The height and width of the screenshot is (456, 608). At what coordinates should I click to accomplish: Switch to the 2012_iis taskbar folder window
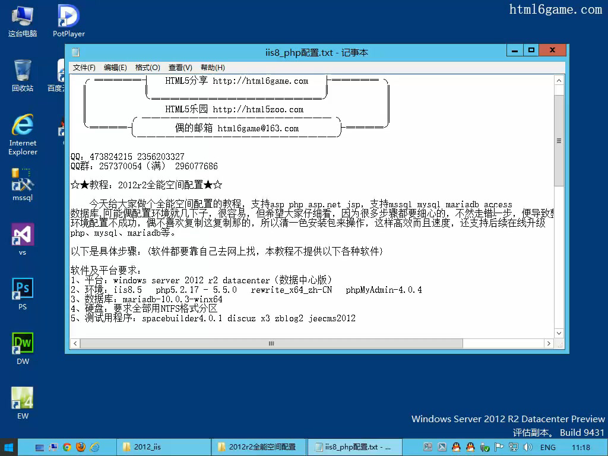164,447
